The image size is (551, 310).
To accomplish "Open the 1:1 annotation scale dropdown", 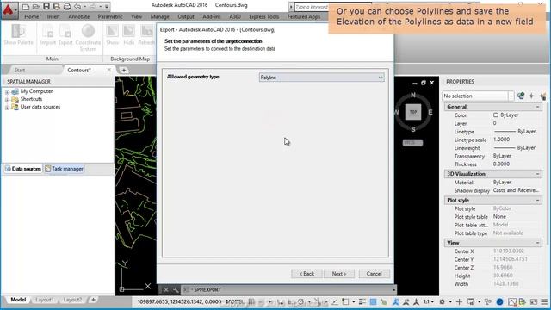I will point(428,301).
